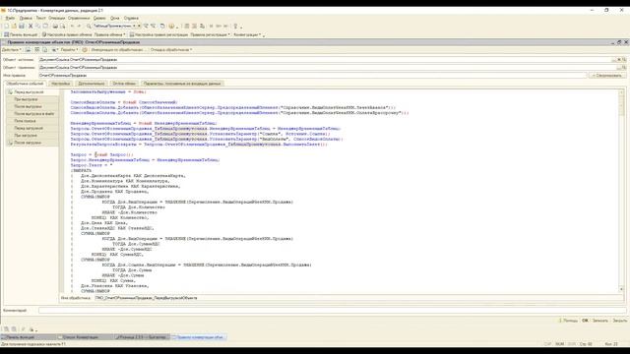
Task: Open the Текст menu
Action: pos(40,18)
